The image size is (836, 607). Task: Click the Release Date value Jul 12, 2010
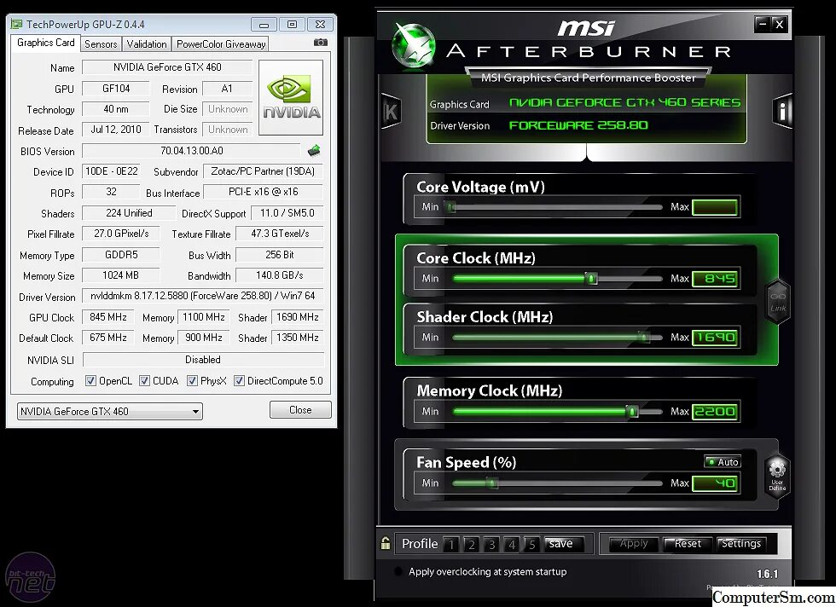[116, 130]
